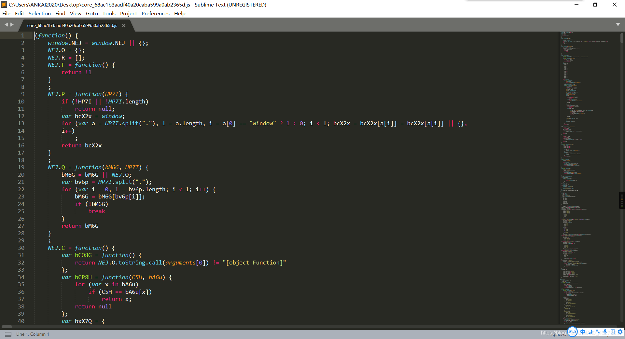The image size is (625, 339).
Task: Click line number 1 in gutter
Action: point(23,35)
